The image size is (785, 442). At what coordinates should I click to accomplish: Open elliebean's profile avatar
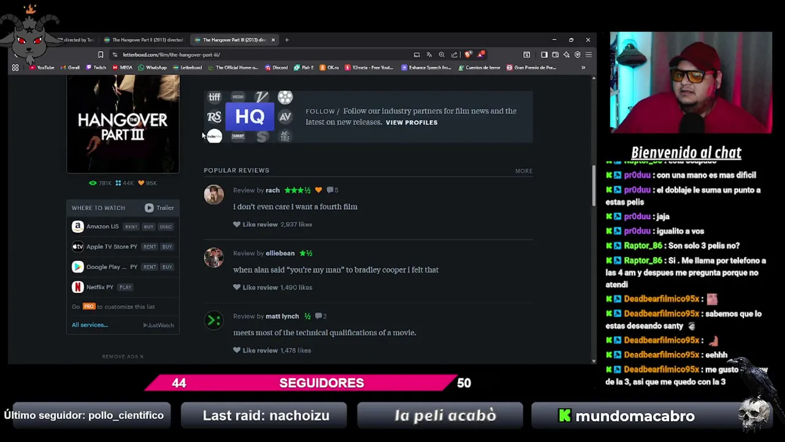click(214, 257)
